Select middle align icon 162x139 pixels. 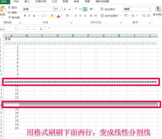click(x=80, y=9)
